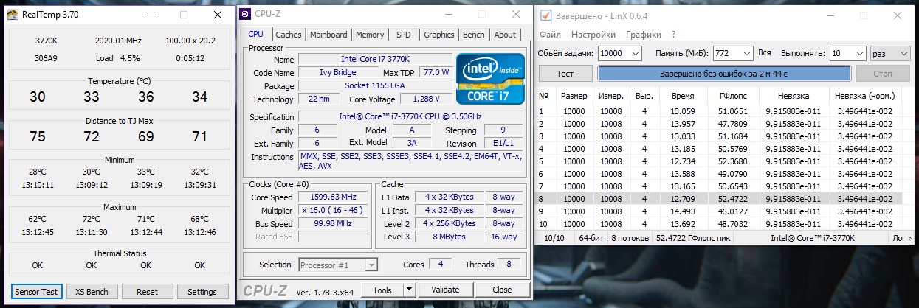Viewport: 919px width, 308px height.
Task: Click the 13.692 time value in row 10
Action: coord(683,223)
